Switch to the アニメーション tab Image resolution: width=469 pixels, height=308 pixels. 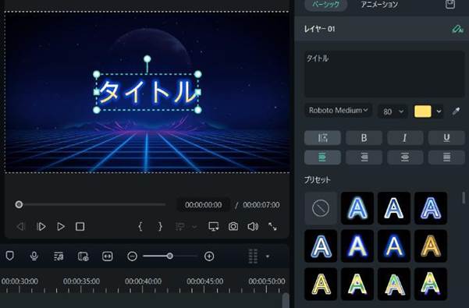379,5
